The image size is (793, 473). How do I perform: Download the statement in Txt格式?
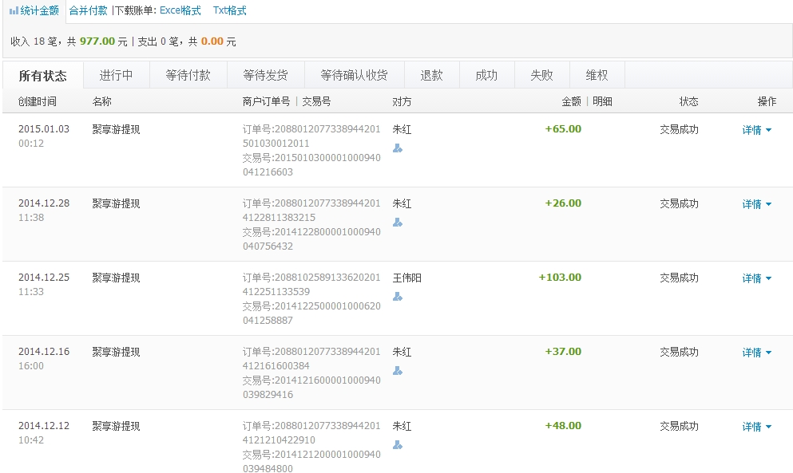[x=230, y=11]
